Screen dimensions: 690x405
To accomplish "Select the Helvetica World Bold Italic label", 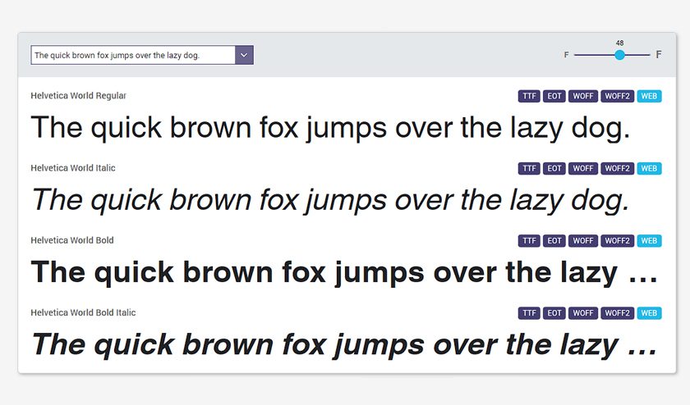I will [x=83, y=312].
